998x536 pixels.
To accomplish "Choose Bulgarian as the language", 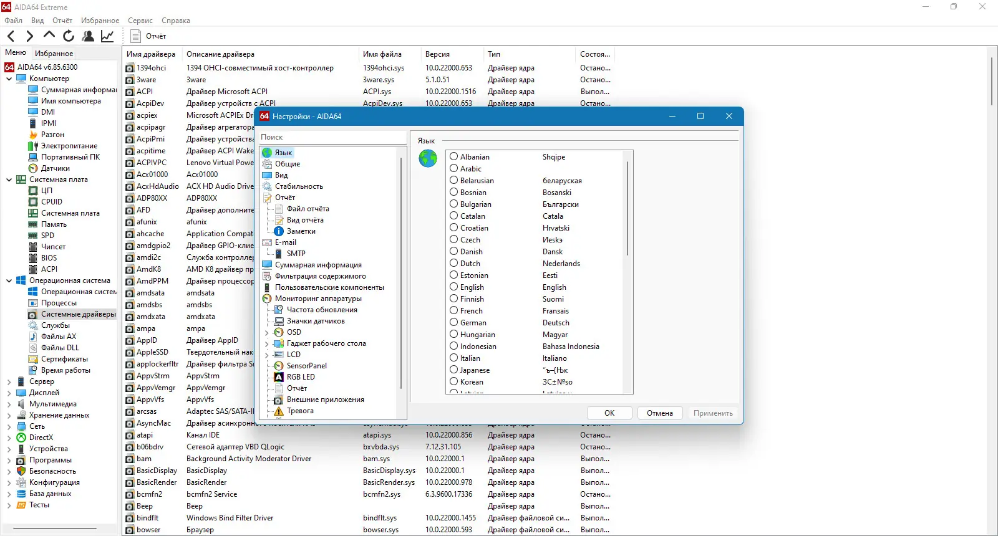I will click(454, 204).
